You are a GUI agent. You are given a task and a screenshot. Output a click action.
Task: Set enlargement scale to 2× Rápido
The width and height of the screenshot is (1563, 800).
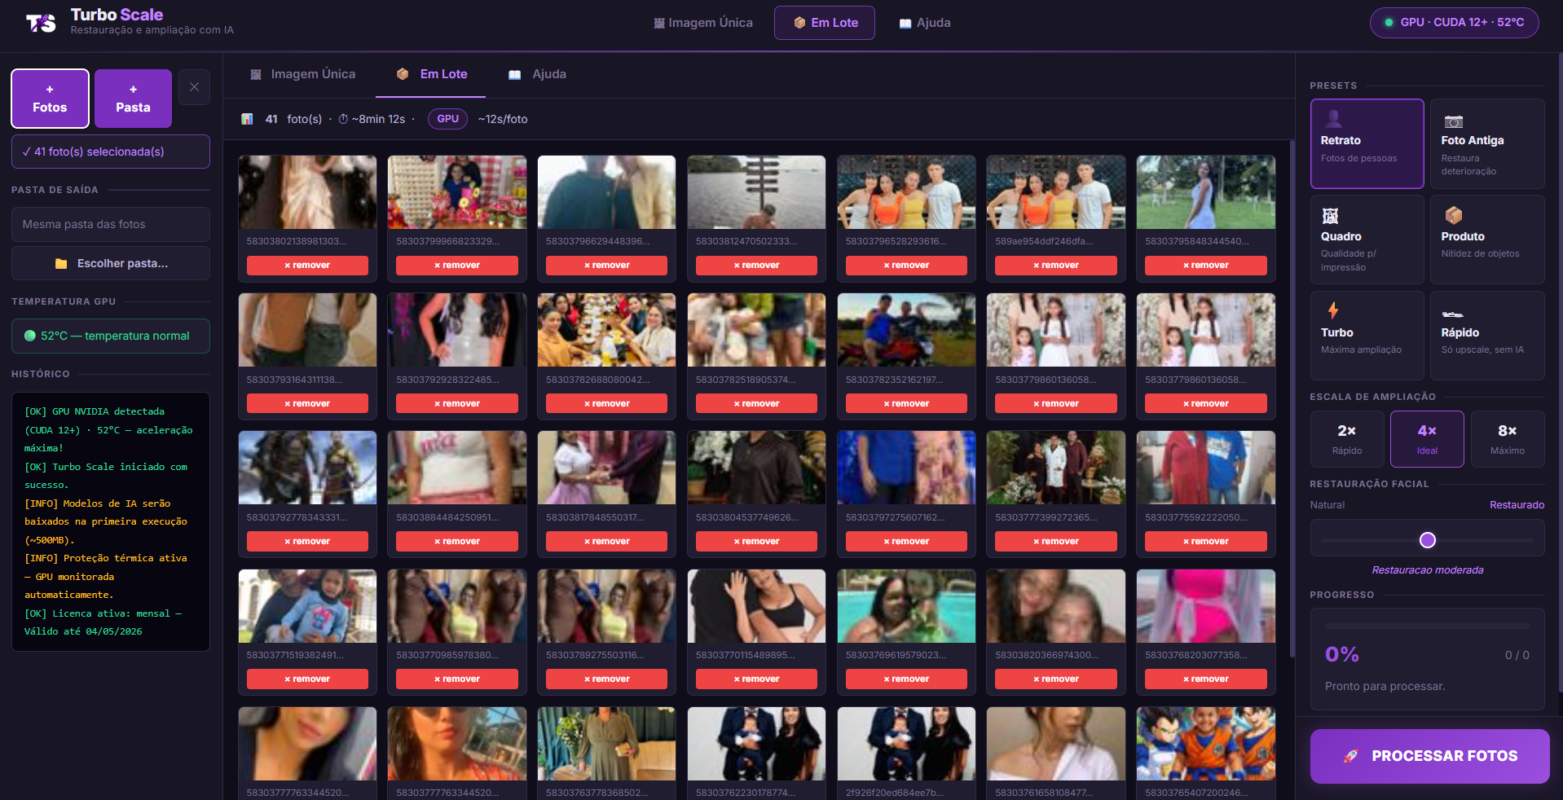coord(1346,439)
